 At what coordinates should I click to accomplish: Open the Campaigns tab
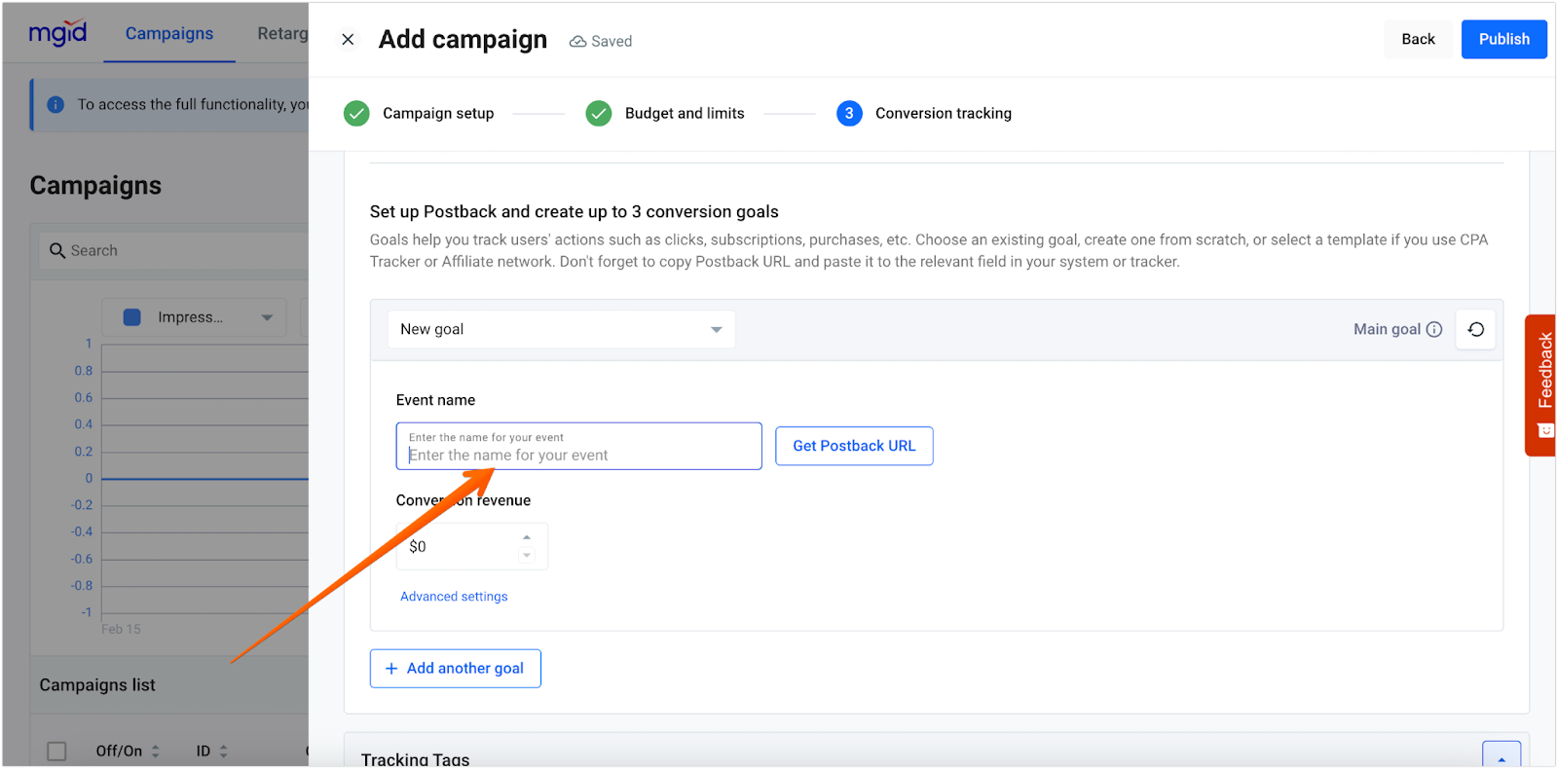click(169, 33)
